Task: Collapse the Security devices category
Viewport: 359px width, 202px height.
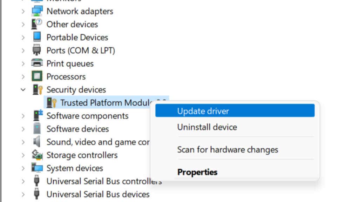Action: (x=23, y=89)
